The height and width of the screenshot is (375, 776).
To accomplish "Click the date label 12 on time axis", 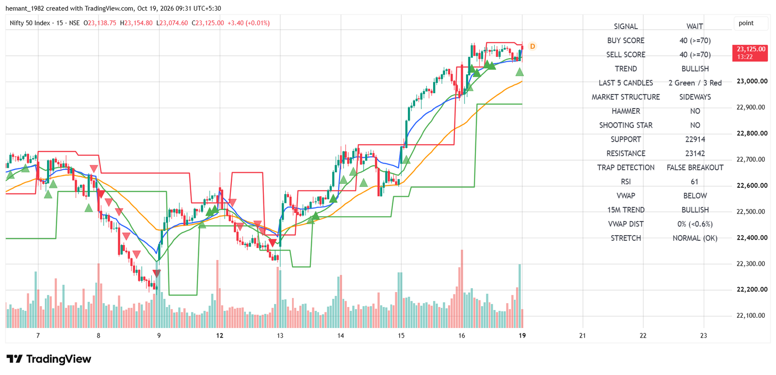I will [220, 336].
